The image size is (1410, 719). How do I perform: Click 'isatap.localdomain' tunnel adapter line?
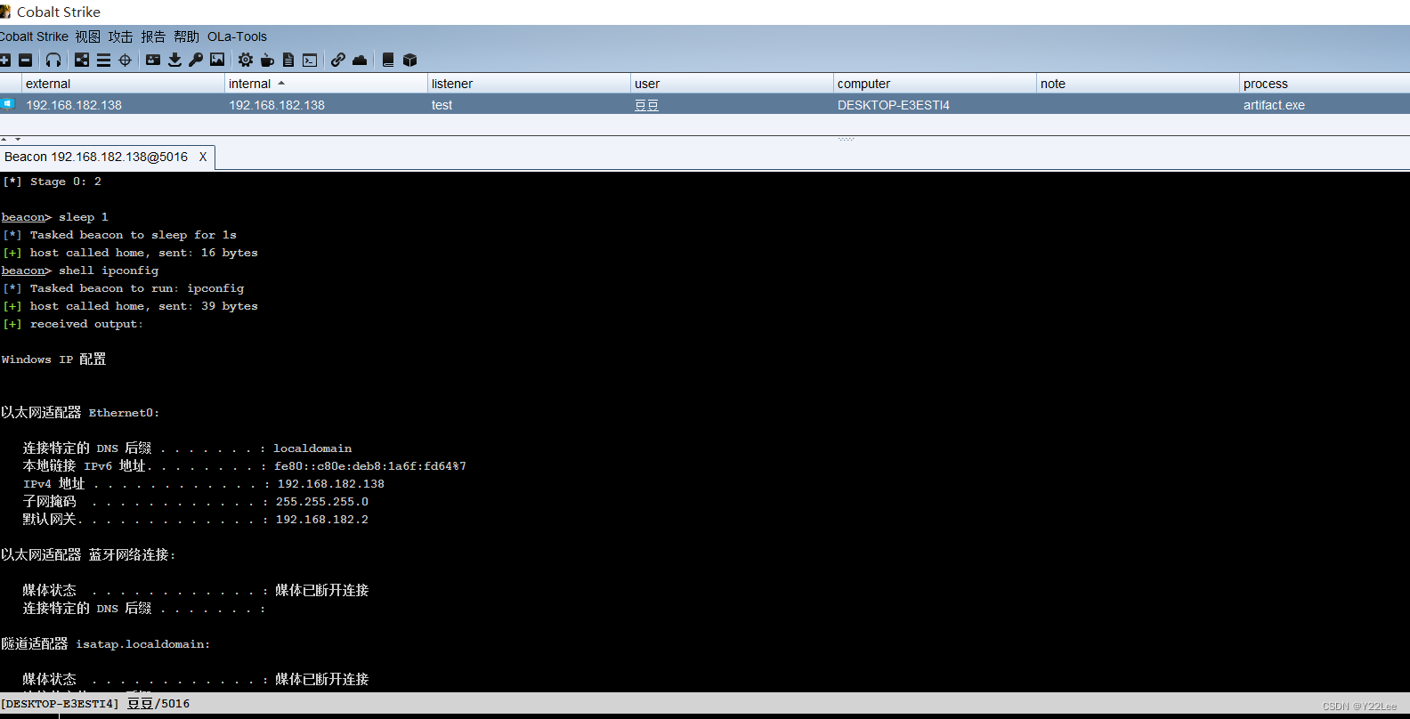[x=106, y=643]
